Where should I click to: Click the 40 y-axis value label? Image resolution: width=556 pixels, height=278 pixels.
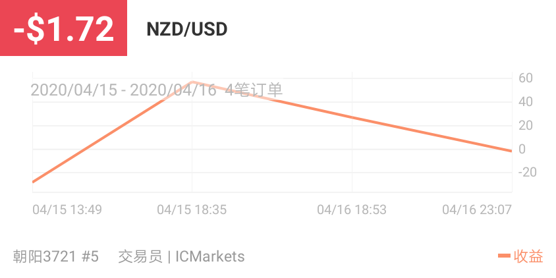click(x=525, y=101)
